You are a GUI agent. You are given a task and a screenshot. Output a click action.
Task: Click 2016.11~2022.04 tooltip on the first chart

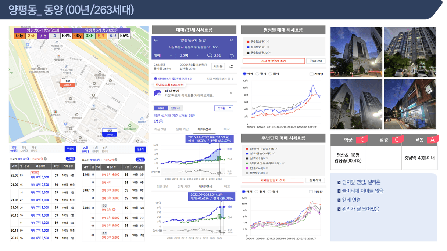(x=210, y=138)
